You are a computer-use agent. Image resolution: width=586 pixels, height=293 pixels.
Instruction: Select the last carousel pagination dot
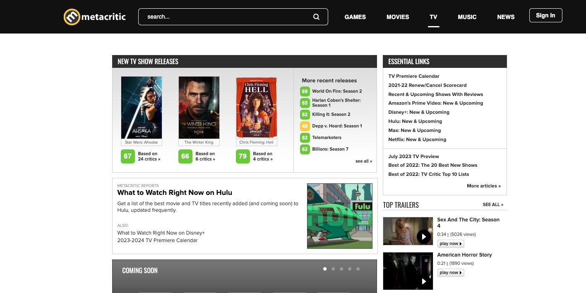(358, 269)
